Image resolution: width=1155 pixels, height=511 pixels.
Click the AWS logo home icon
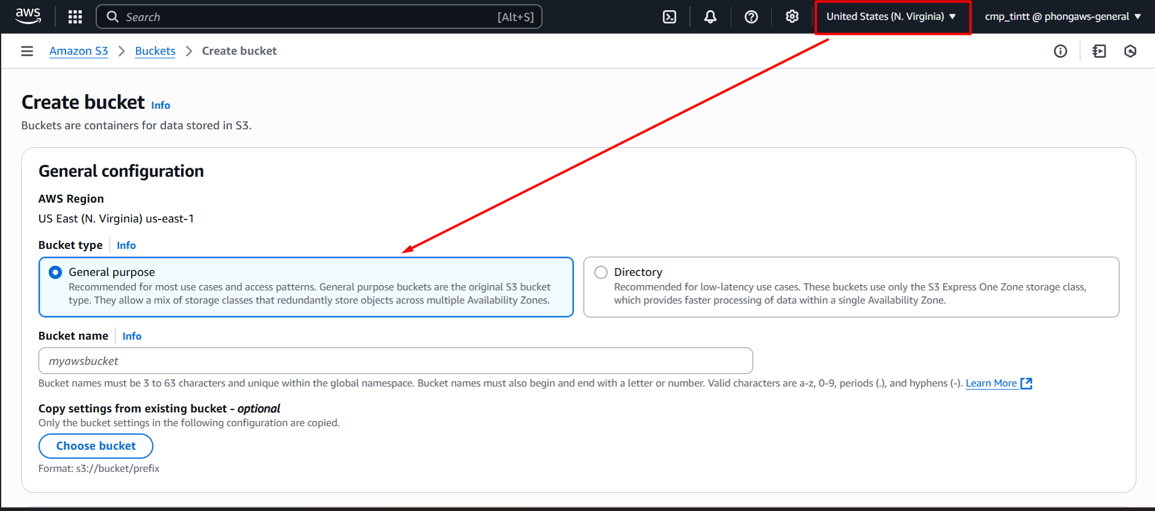tap(28, 16)
